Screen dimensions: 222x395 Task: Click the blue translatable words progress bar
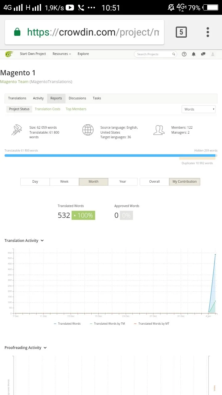point(109,156)
